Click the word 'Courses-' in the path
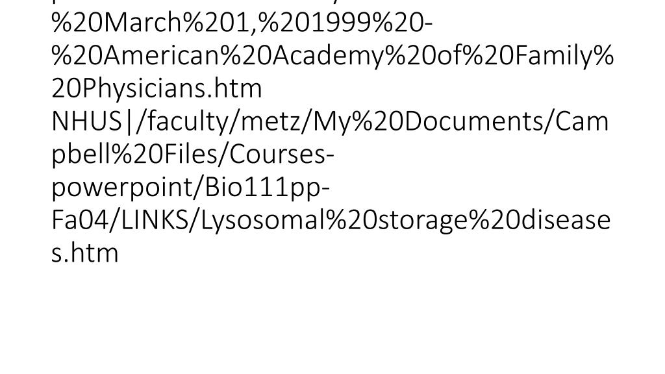 point(277,155)
